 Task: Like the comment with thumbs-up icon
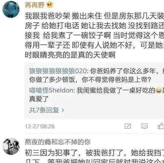[161, 126]
